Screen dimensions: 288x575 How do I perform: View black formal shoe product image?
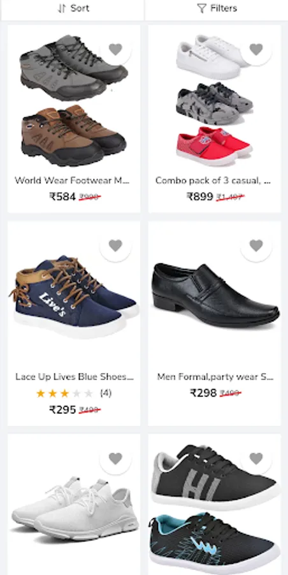(216, 295)
